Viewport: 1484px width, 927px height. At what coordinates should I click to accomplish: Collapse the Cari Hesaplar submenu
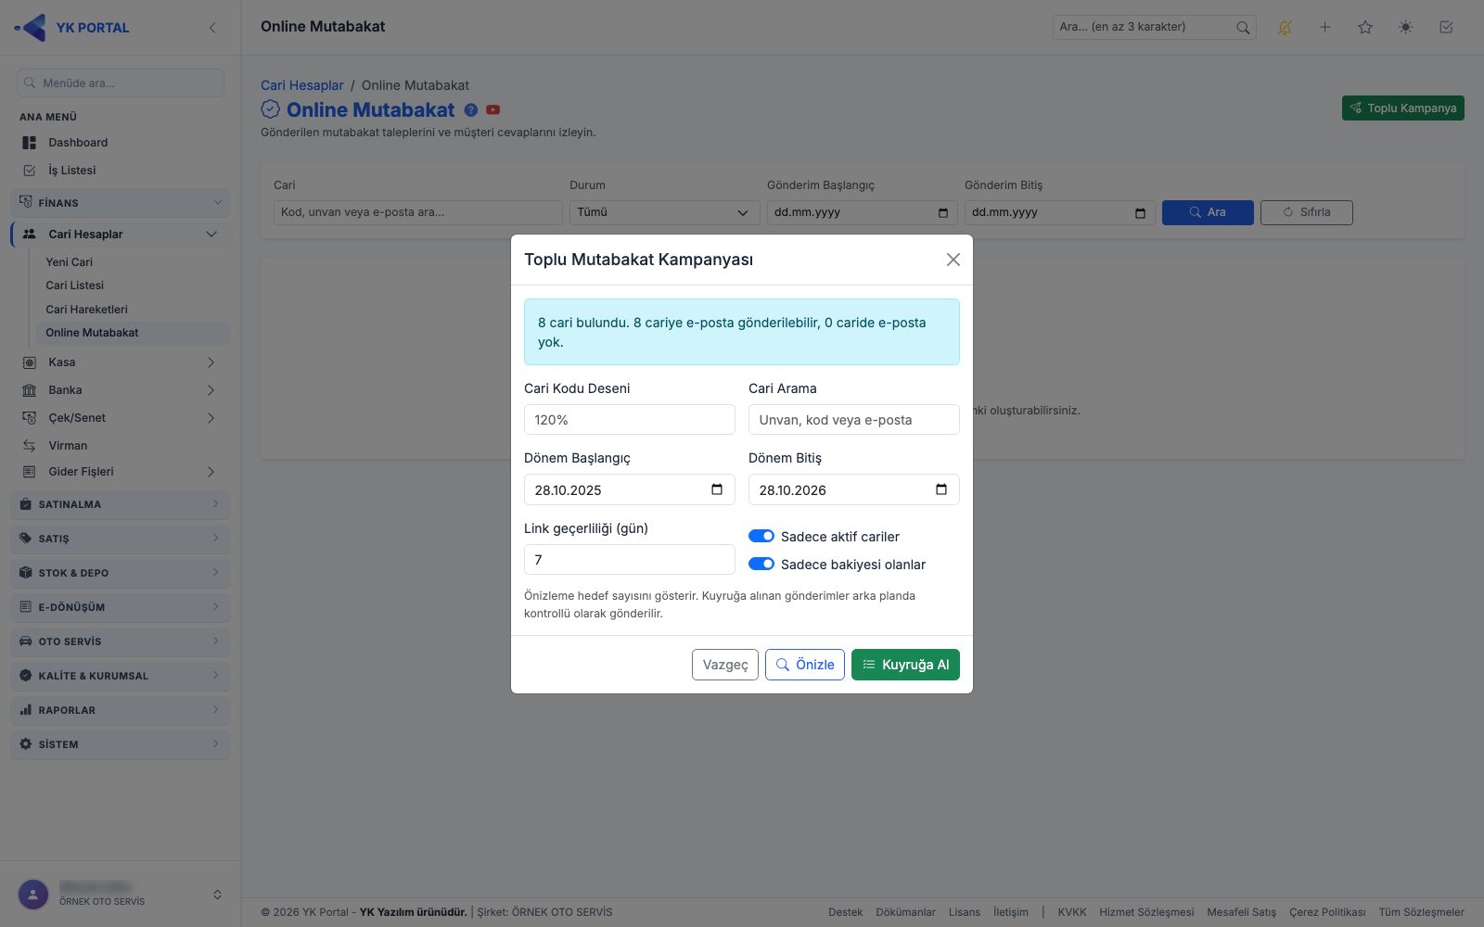211,234
